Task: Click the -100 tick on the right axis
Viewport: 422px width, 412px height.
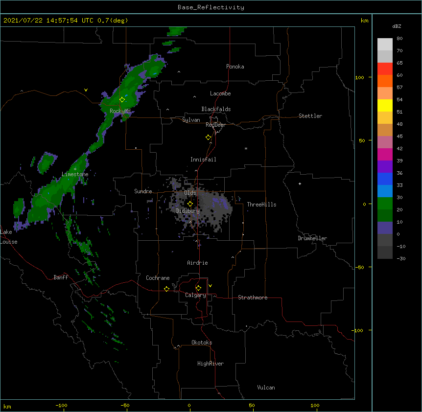Action: (x=358, y=330)
